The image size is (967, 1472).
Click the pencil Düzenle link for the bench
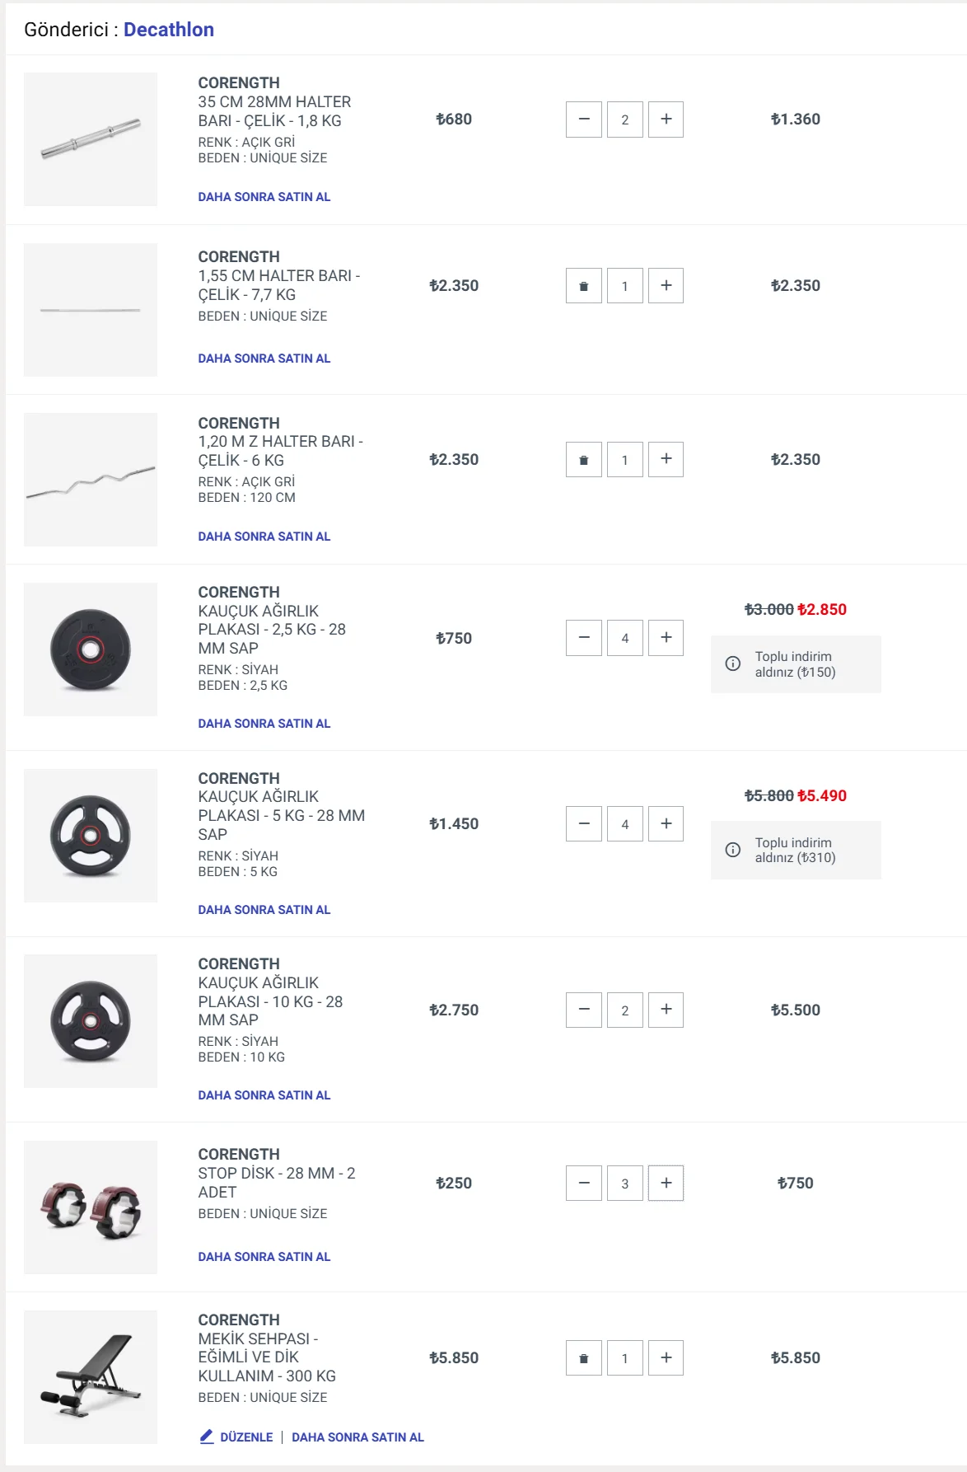[236, 1437]
